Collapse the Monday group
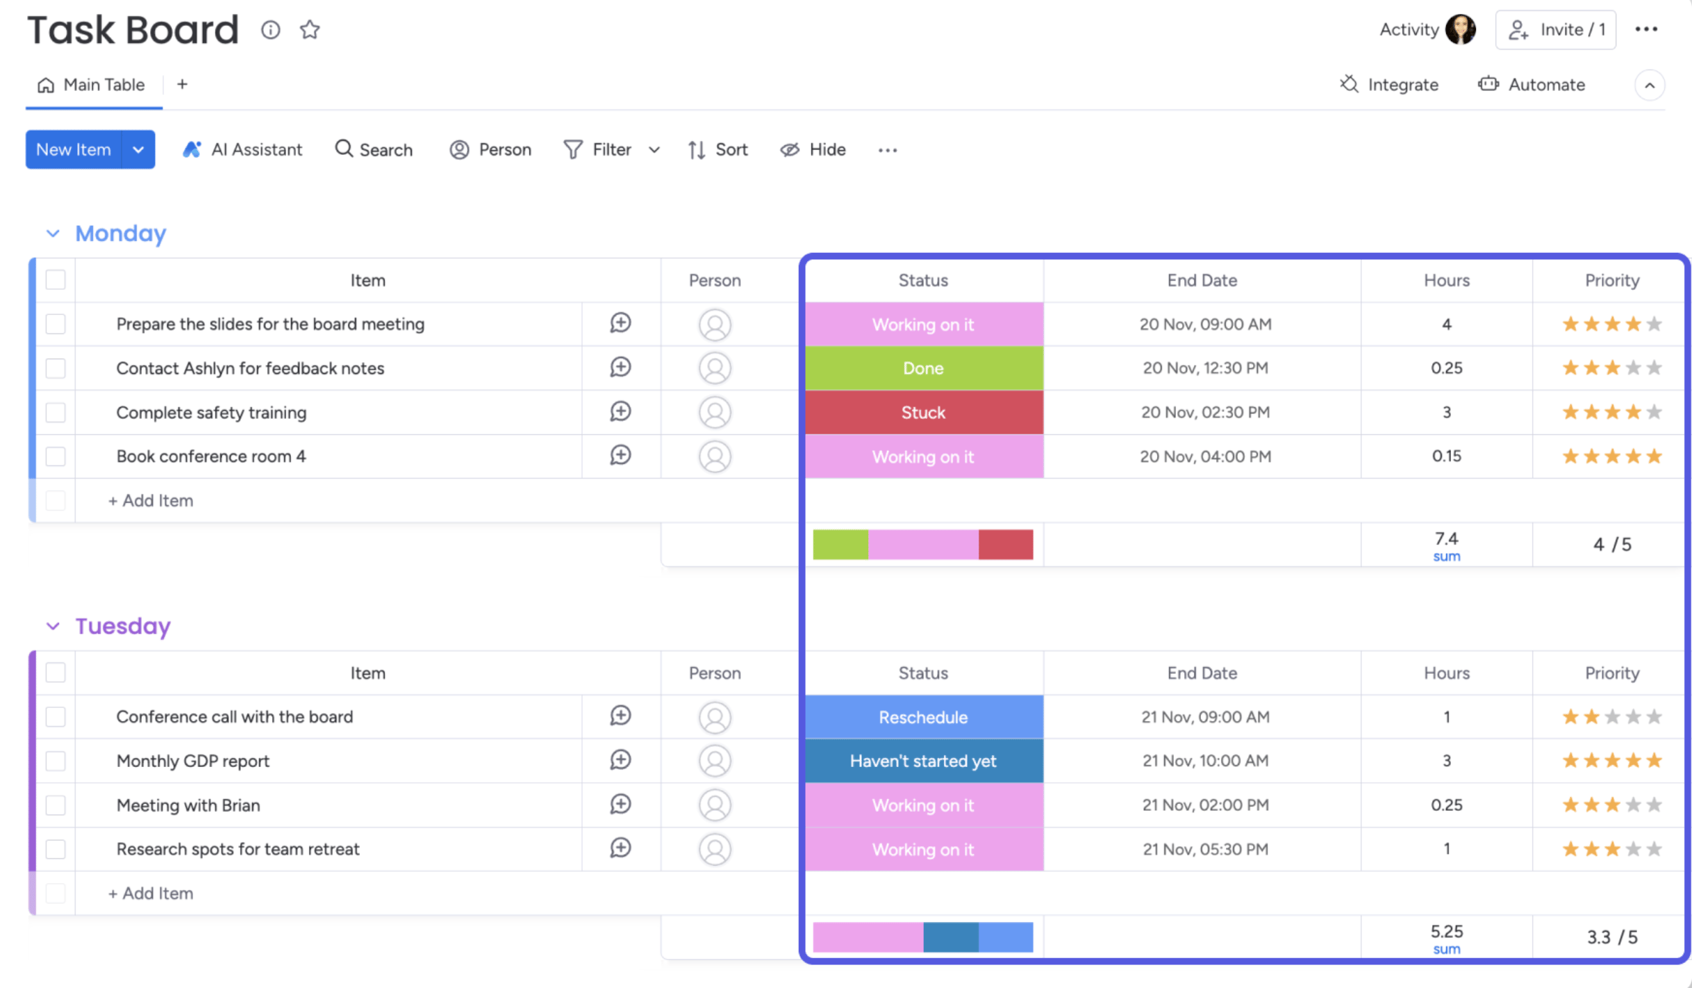The image size is (1692, 988). tap(53, 233)
